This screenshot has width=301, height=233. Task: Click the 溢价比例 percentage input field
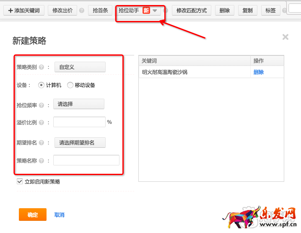[x=79, y=122]
